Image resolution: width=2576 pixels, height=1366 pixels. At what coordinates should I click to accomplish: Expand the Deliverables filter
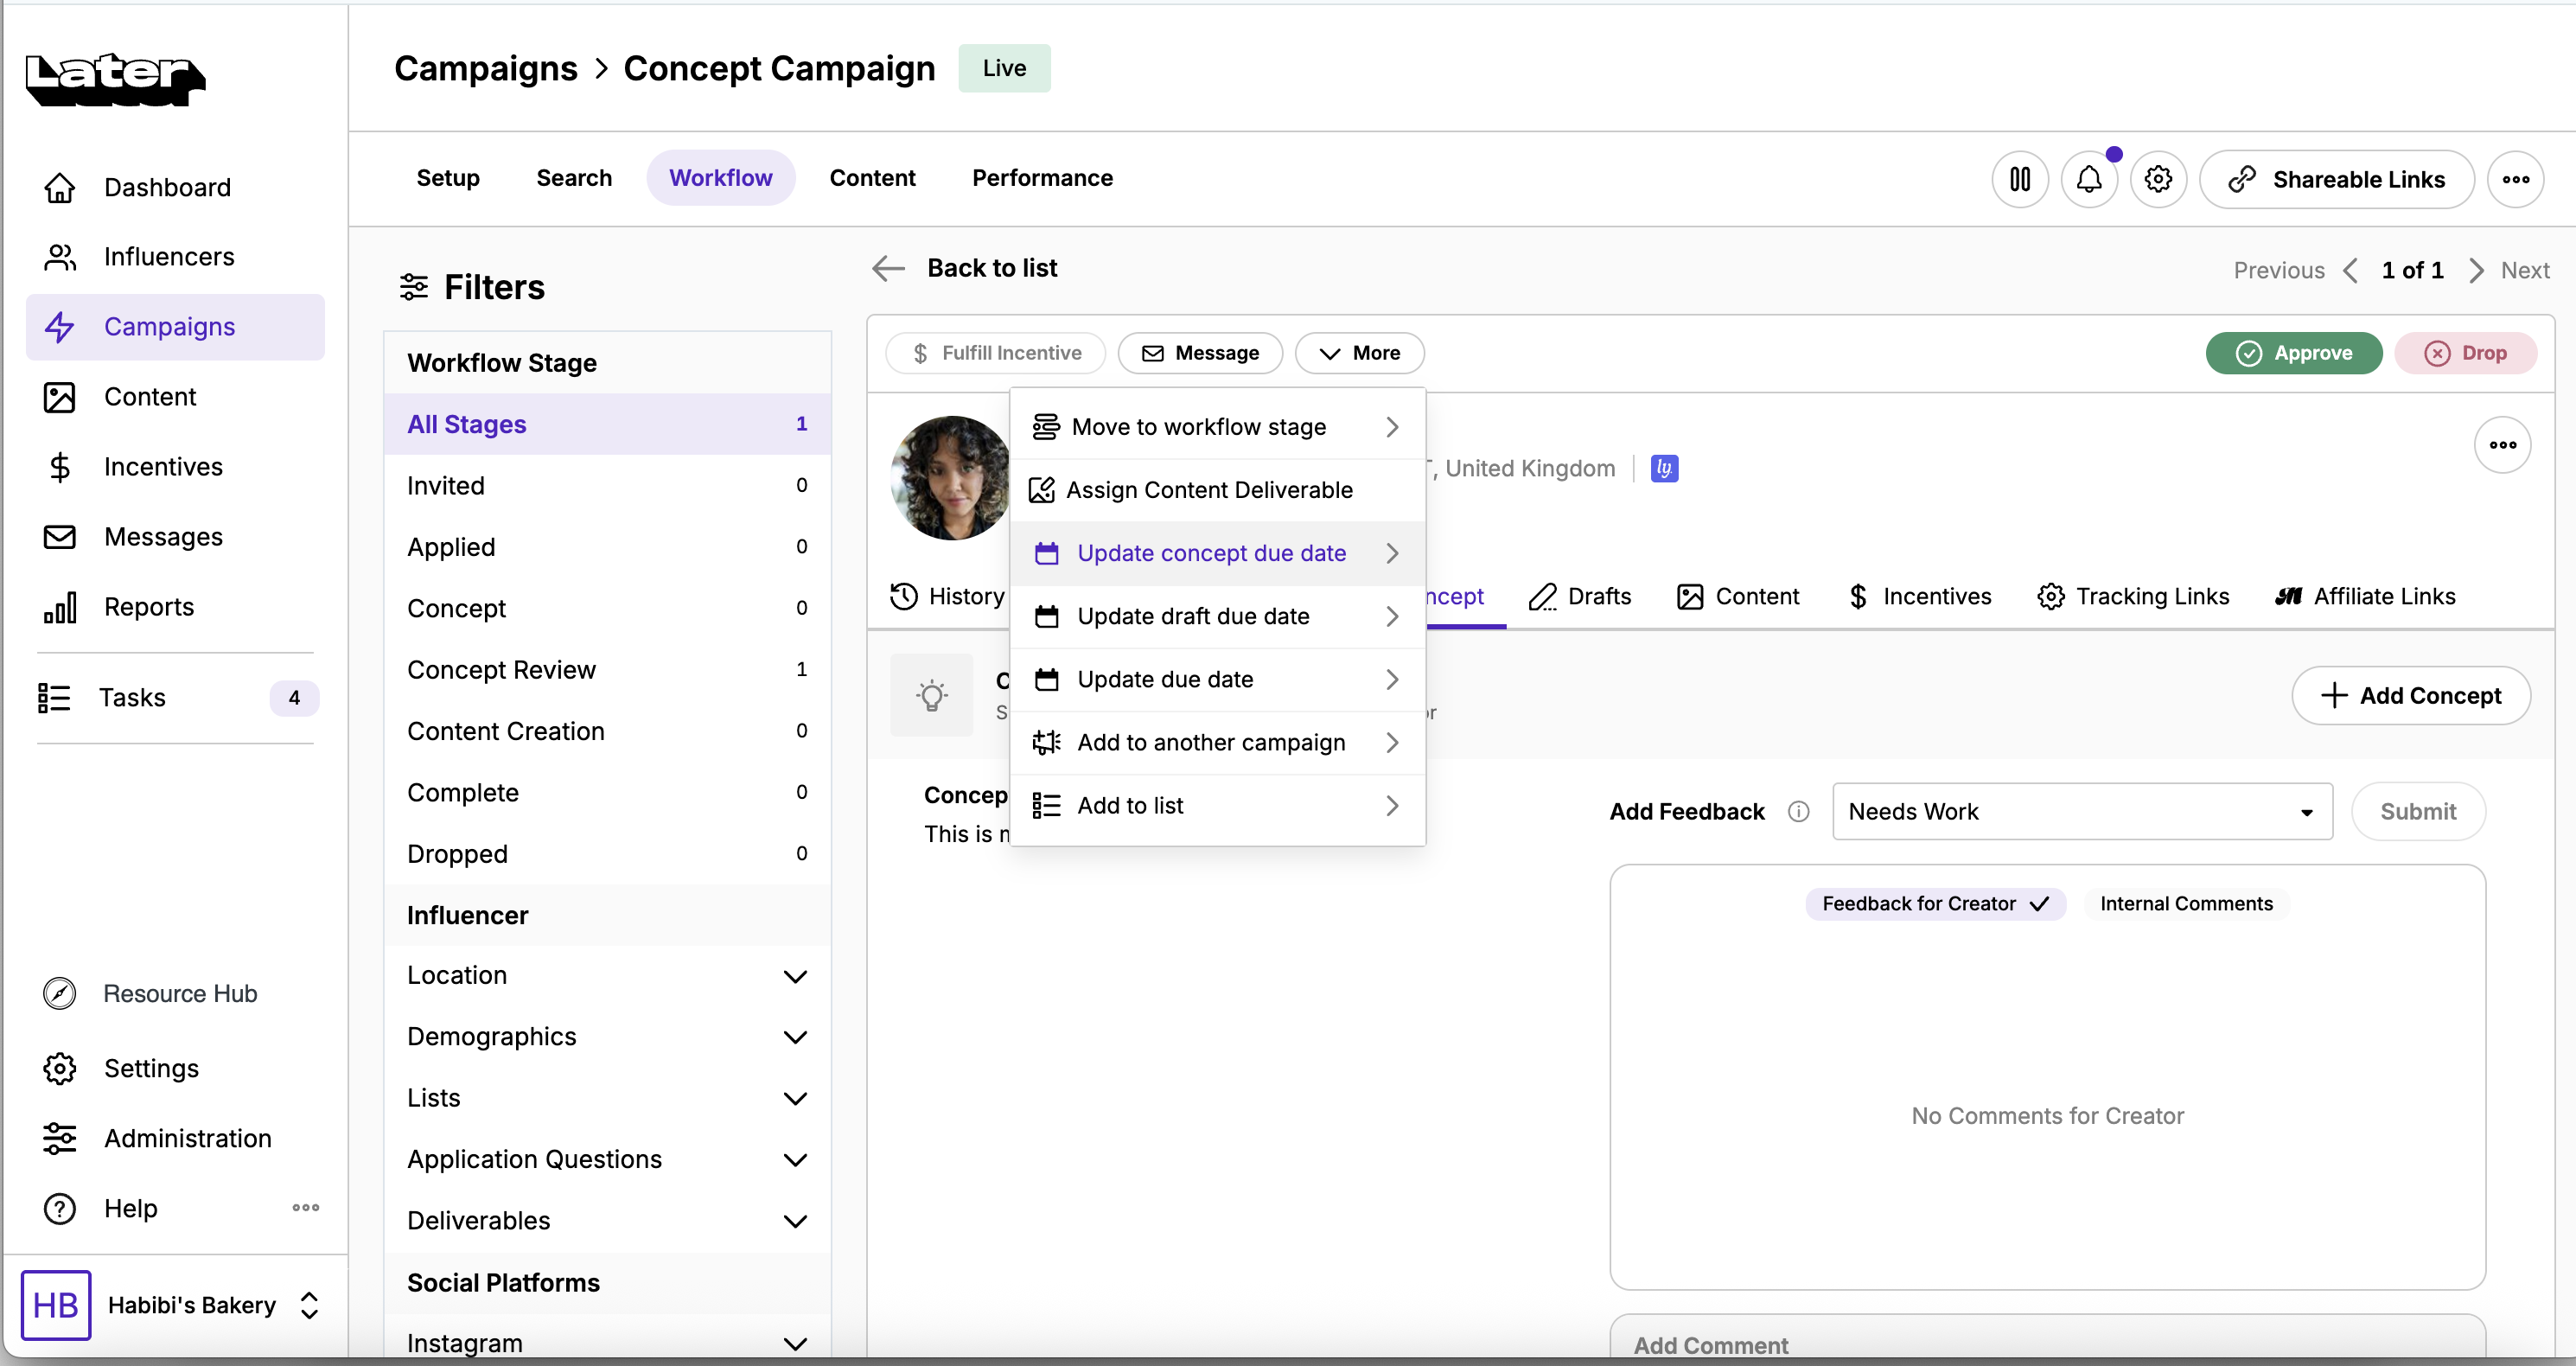(x=607, y=1221)
